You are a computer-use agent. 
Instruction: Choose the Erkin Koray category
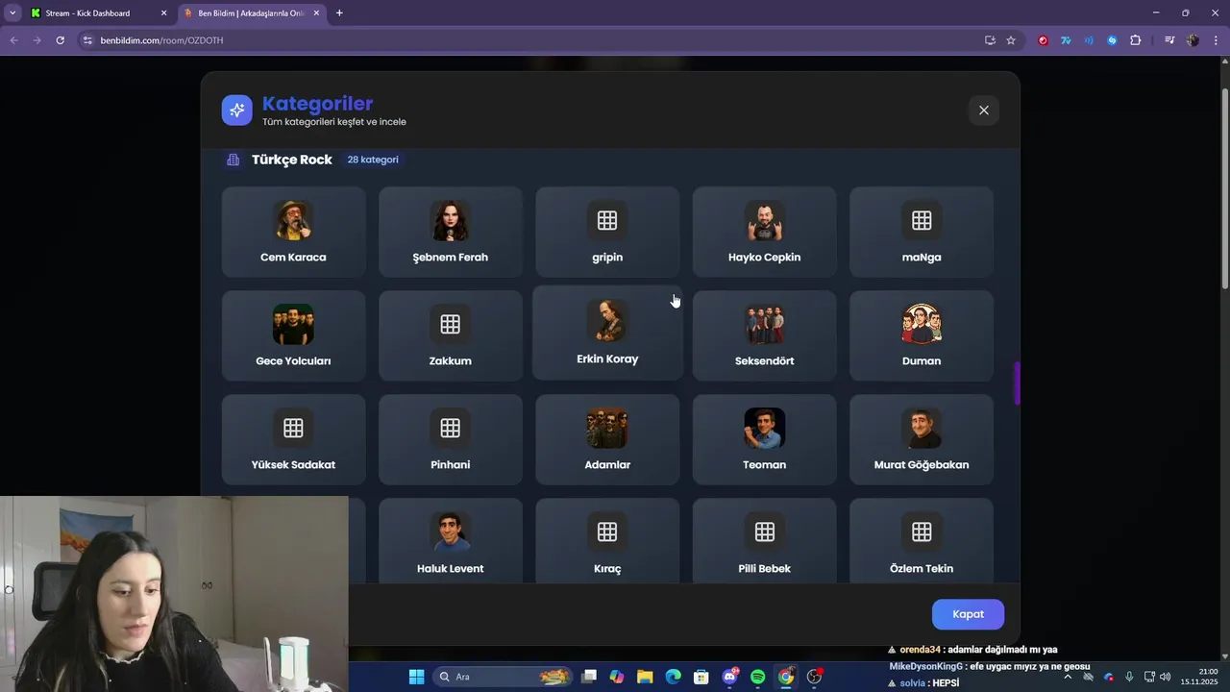[x=607, y=333]
